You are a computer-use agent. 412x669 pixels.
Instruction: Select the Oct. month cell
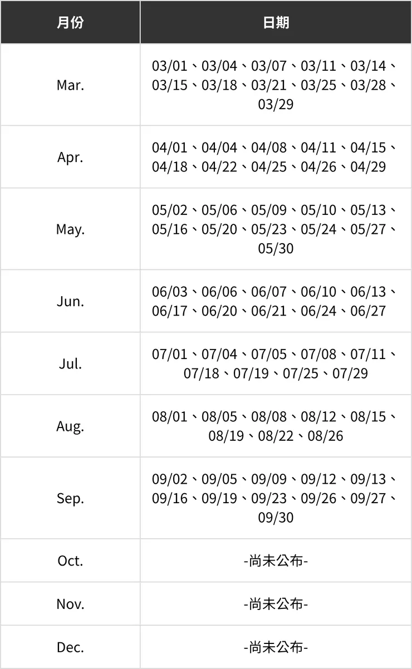(70, 560)
